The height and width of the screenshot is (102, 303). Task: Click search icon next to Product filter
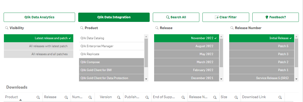82,28
